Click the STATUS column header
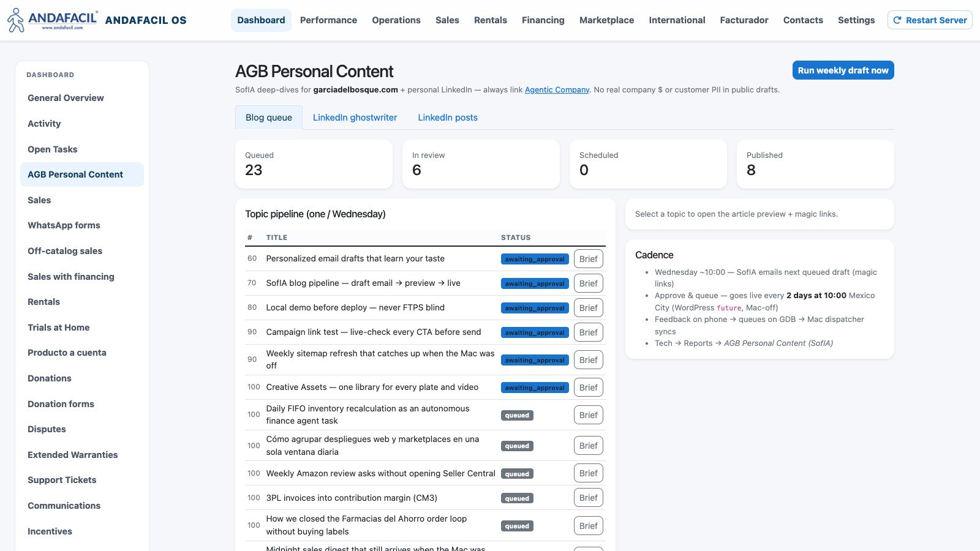This screenshot has width=980, height=551. coord(516,238)
